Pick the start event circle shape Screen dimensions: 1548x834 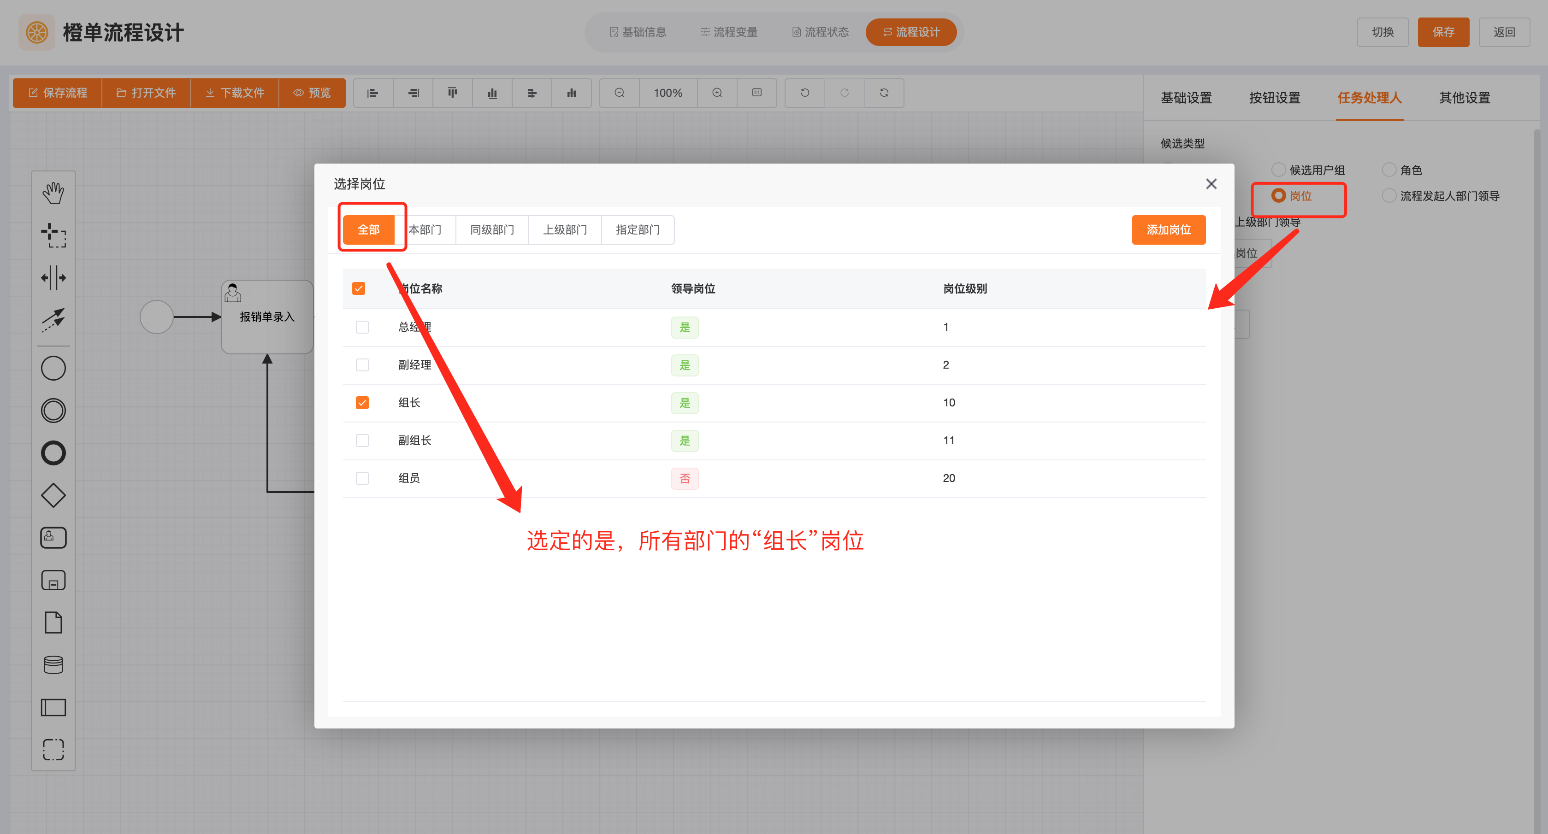53,368
